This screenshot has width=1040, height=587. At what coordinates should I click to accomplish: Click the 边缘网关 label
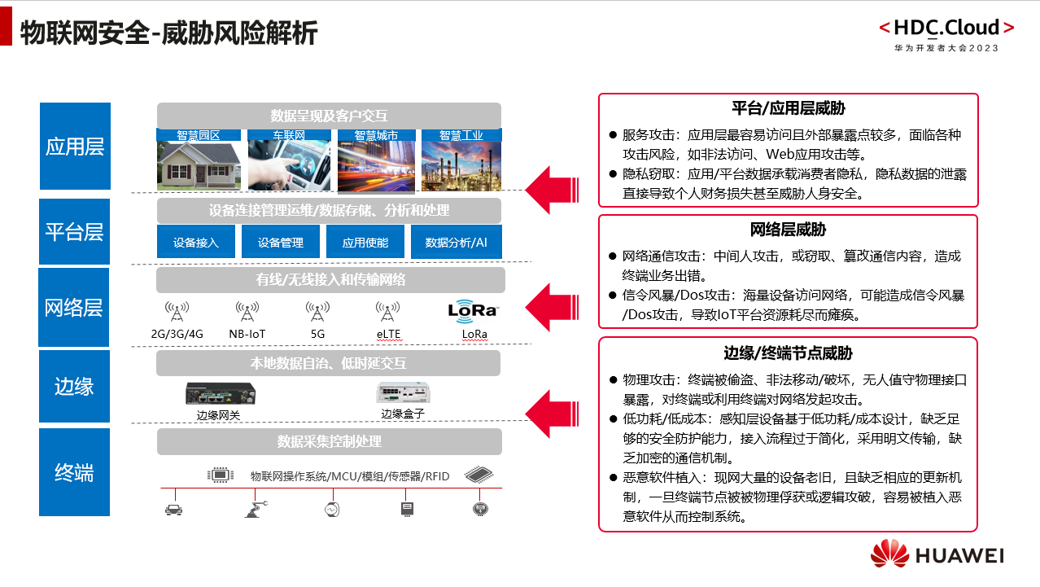(218, 415)
